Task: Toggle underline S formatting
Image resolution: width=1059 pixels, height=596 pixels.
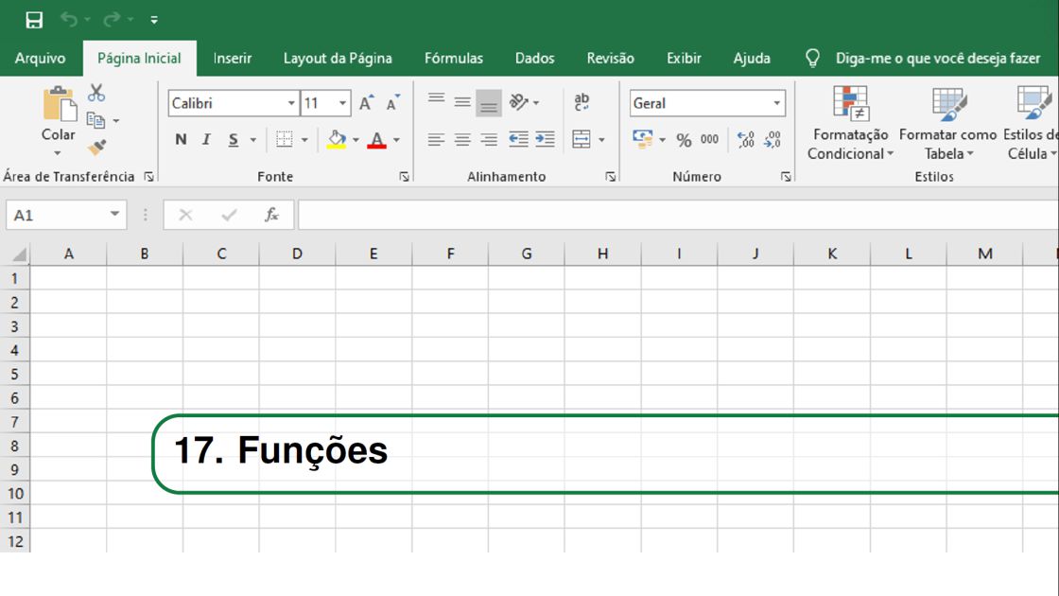Action: tap(233, 139)
